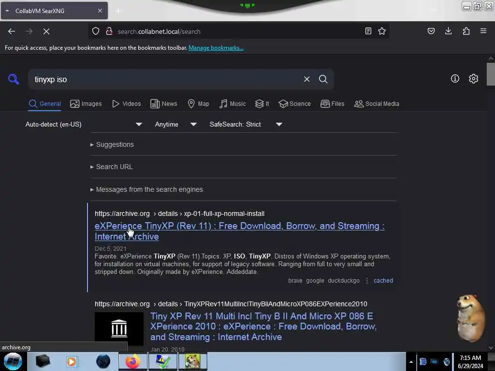
Task: Click the SearXNG magnifier logo
Action: click(14, 79)
